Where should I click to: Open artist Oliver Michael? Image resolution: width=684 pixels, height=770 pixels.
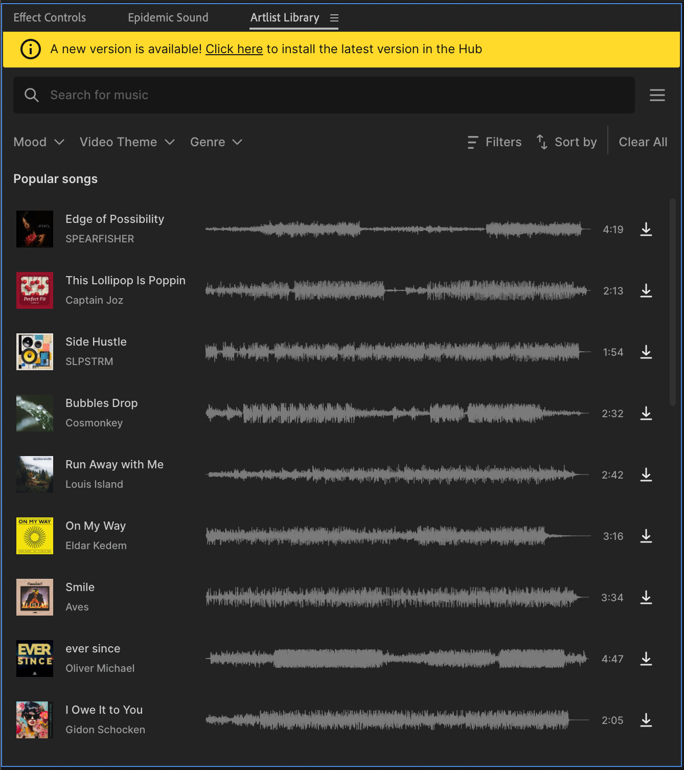pos(100,668)
